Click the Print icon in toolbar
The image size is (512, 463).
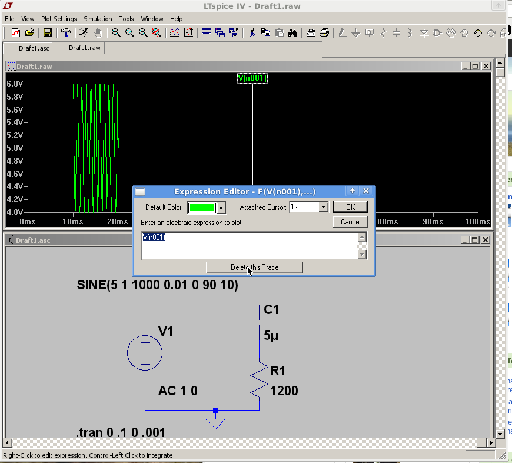(x=323, y=32)
